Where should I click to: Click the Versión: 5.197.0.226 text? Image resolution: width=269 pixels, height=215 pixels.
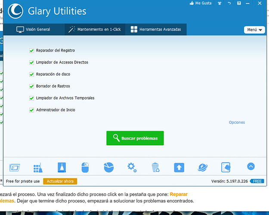[x=229, y=181]
